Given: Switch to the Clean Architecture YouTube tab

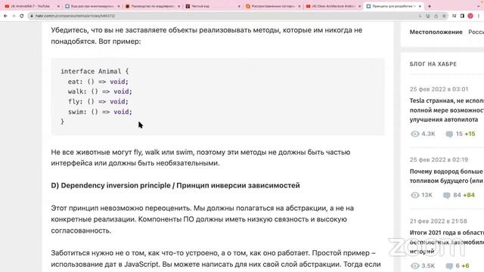Looking at the screenshot, I should pyautogui.click(x=333, y=6).
